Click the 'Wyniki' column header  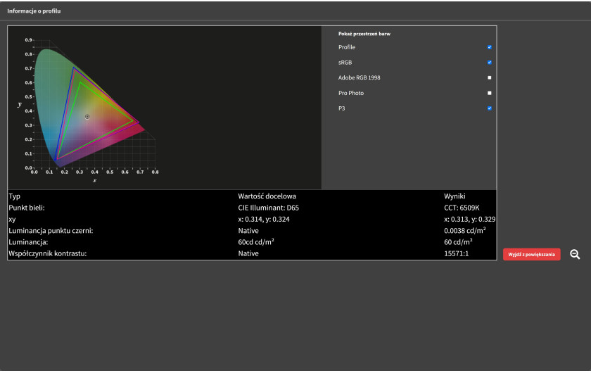455,196
